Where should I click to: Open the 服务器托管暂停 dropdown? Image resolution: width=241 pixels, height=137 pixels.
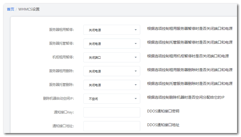click(x=112, y=43)
